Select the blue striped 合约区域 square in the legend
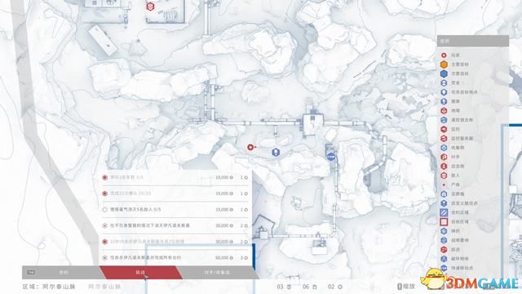Screen dimensions: 522x294 (x=444, y=212)
